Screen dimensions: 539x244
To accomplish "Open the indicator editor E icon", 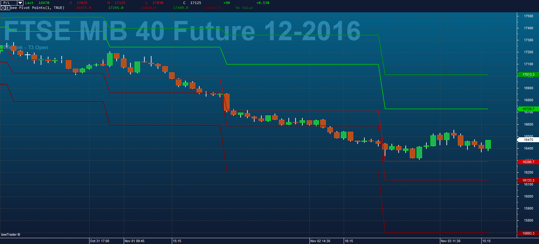I will point(7,8).
